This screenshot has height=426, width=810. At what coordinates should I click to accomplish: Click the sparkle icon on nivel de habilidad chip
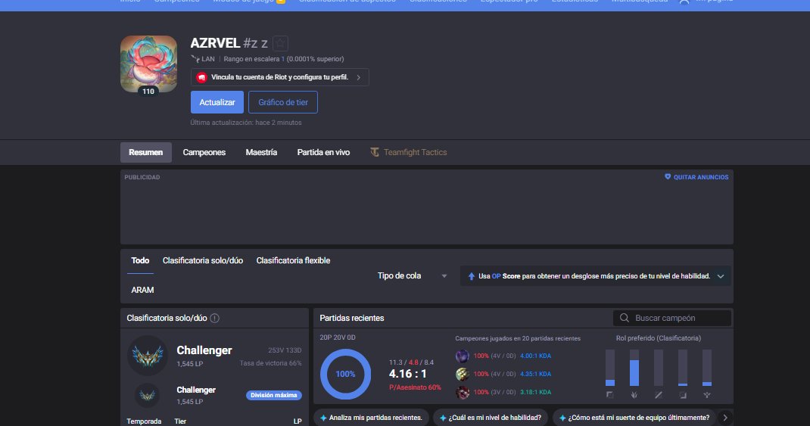(x=443, y=418)
